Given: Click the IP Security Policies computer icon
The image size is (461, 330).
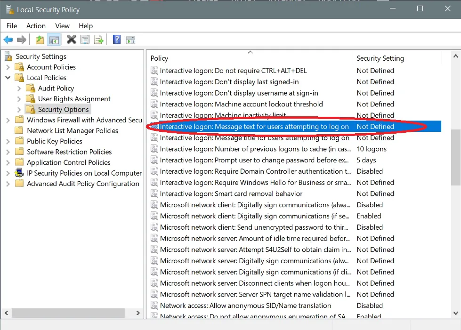Looking at the screenshot, I should click(19, 173).
